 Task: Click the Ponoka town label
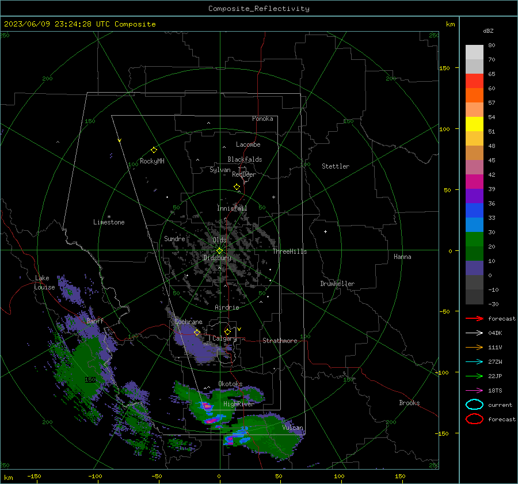(x=262, y=119)
